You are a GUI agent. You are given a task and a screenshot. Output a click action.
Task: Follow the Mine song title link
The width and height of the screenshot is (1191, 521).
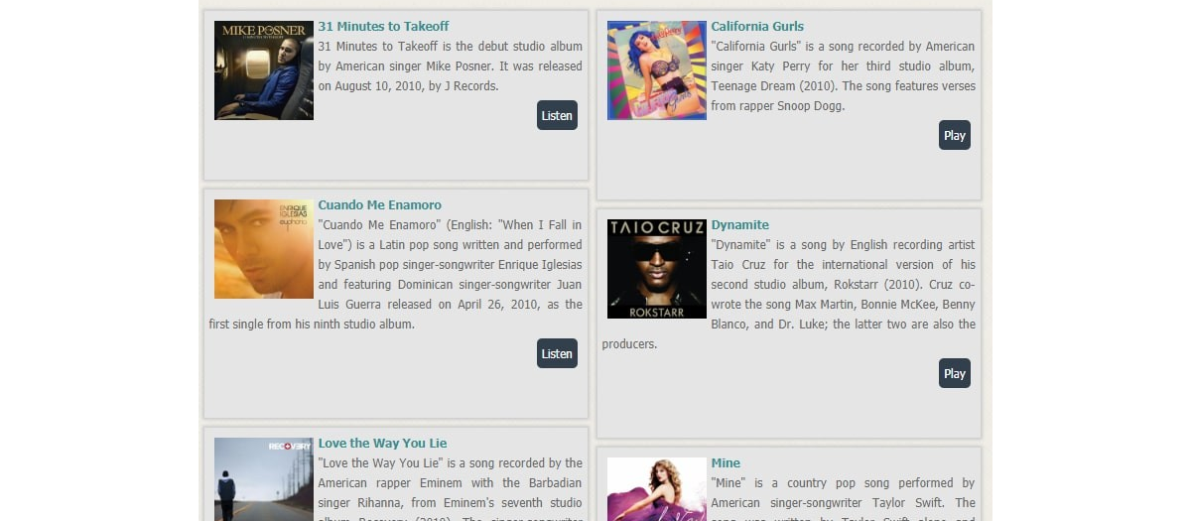pos(726,463)
